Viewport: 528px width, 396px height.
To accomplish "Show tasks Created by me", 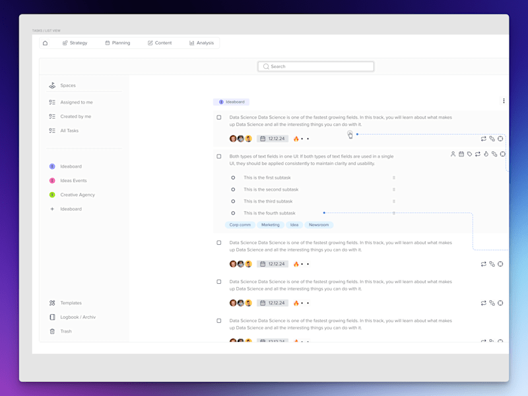I will [70, 117].
